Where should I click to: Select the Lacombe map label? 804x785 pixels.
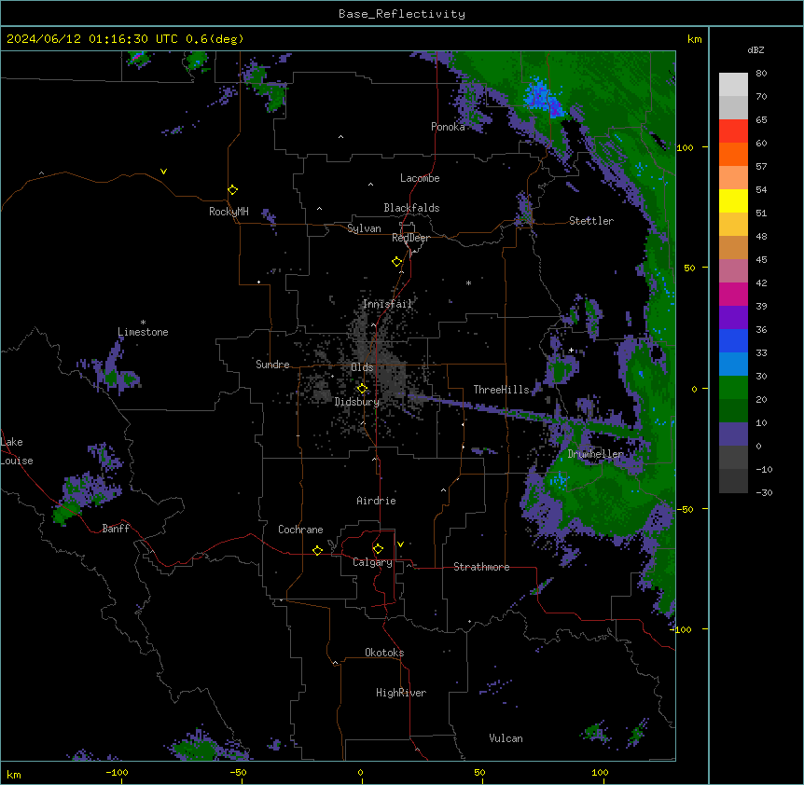420,178
